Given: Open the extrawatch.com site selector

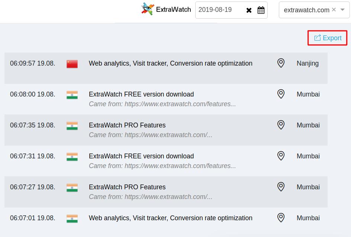Looking at the screenshot, I should click(314, 10).
